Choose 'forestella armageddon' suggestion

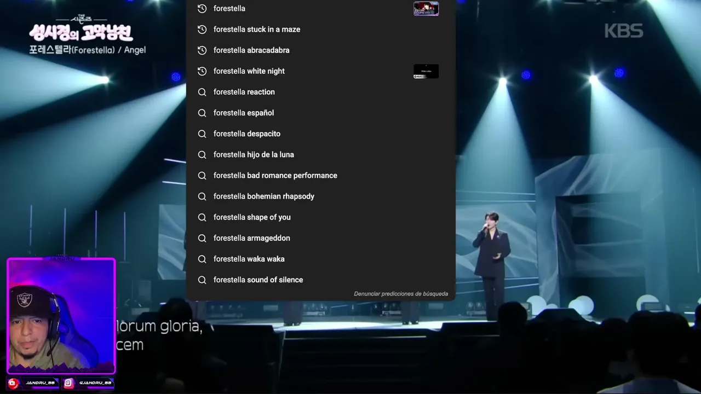click(320, 238)
